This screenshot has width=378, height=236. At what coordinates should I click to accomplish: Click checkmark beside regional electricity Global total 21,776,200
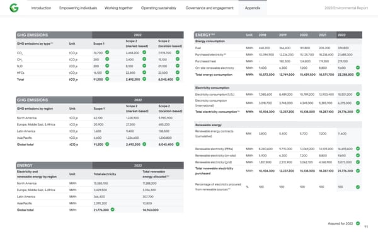pos(112,209)
